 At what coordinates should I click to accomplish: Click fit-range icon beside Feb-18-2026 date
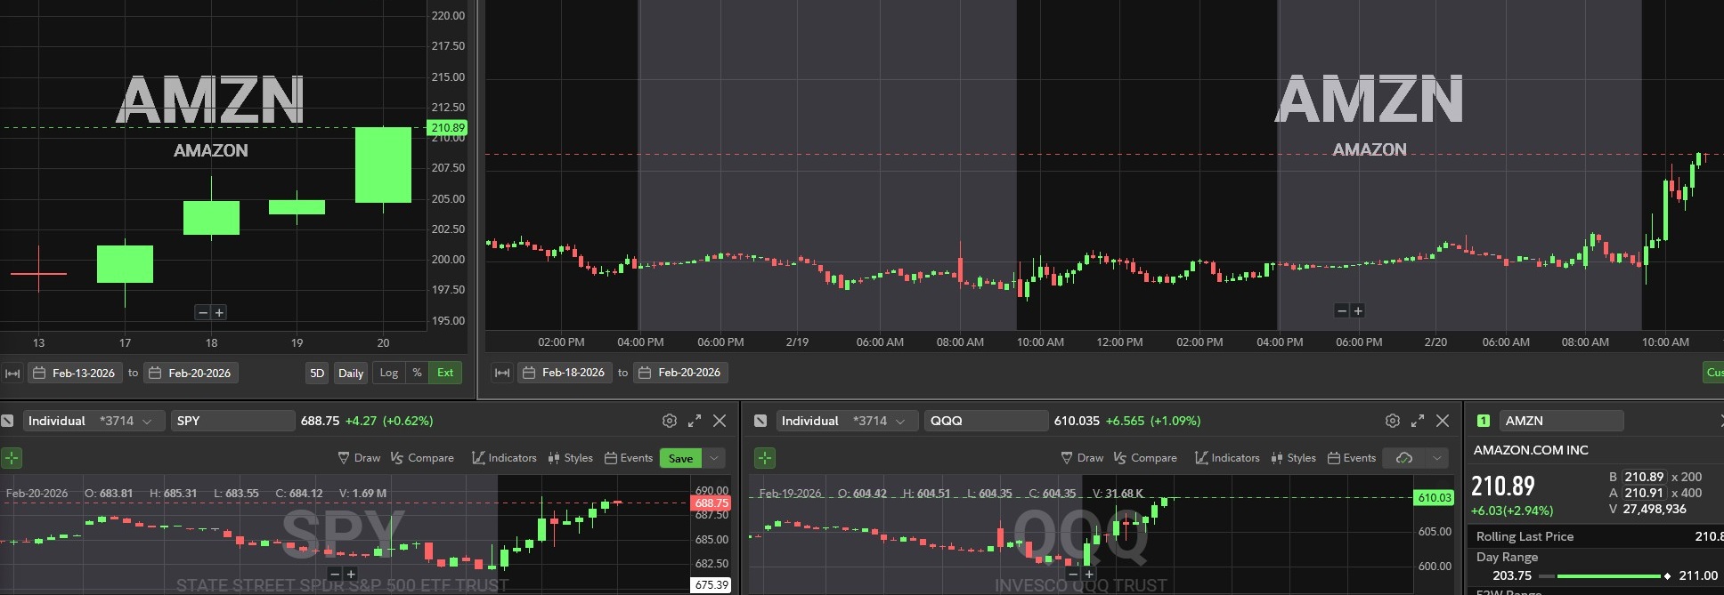pos(502,373)
